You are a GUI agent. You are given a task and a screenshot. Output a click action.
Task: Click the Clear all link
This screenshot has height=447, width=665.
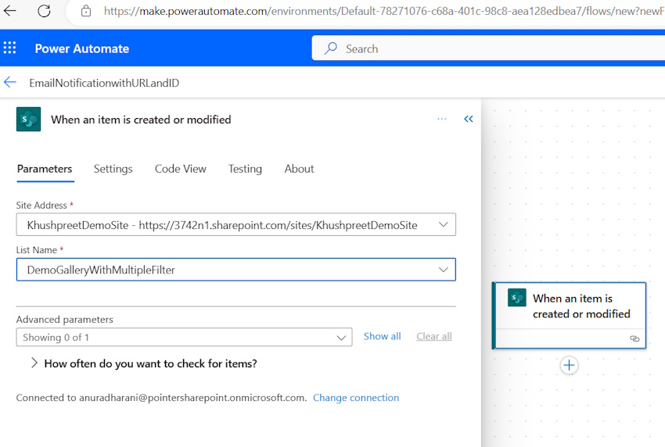point(434,336)
